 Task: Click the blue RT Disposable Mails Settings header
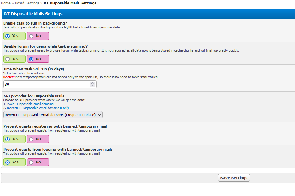coord(33,14)
